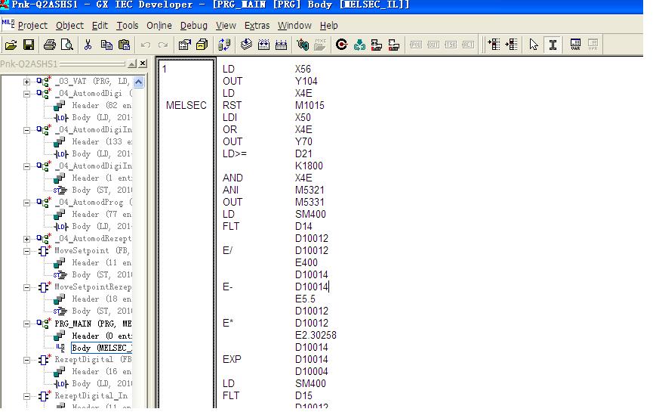
Task: Select Body (MELSEC_IL) under PRG_MAIN
Action: [101, 348]
